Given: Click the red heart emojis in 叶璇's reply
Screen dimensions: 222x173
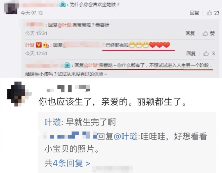Looking at the screenshot, I should tap(160, 45).
